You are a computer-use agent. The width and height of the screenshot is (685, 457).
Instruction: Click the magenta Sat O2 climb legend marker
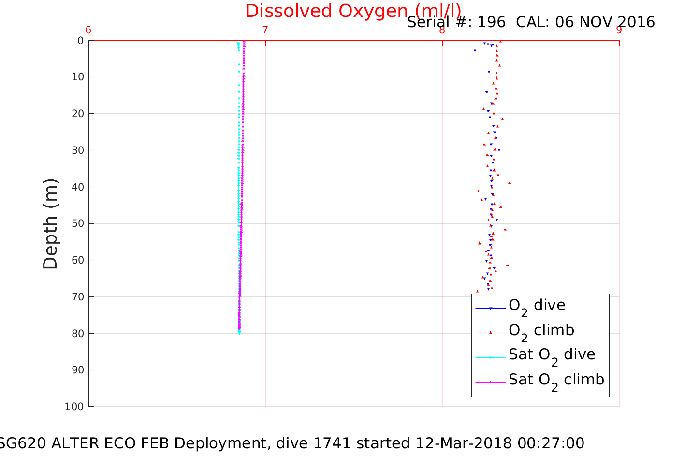pos(491,382)
